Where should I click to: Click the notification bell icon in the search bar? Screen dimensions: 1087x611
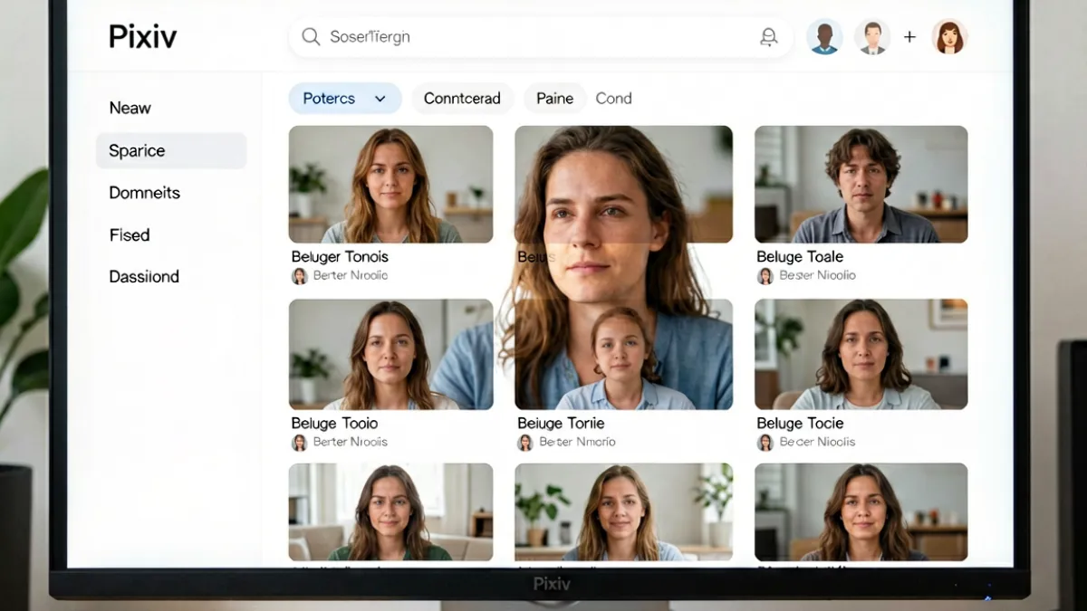point(768,36)
